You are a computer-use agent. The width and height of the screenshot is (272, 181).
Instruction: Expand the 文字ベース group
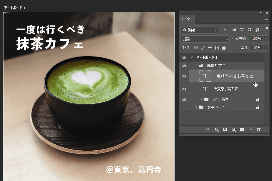click(196, 107)
